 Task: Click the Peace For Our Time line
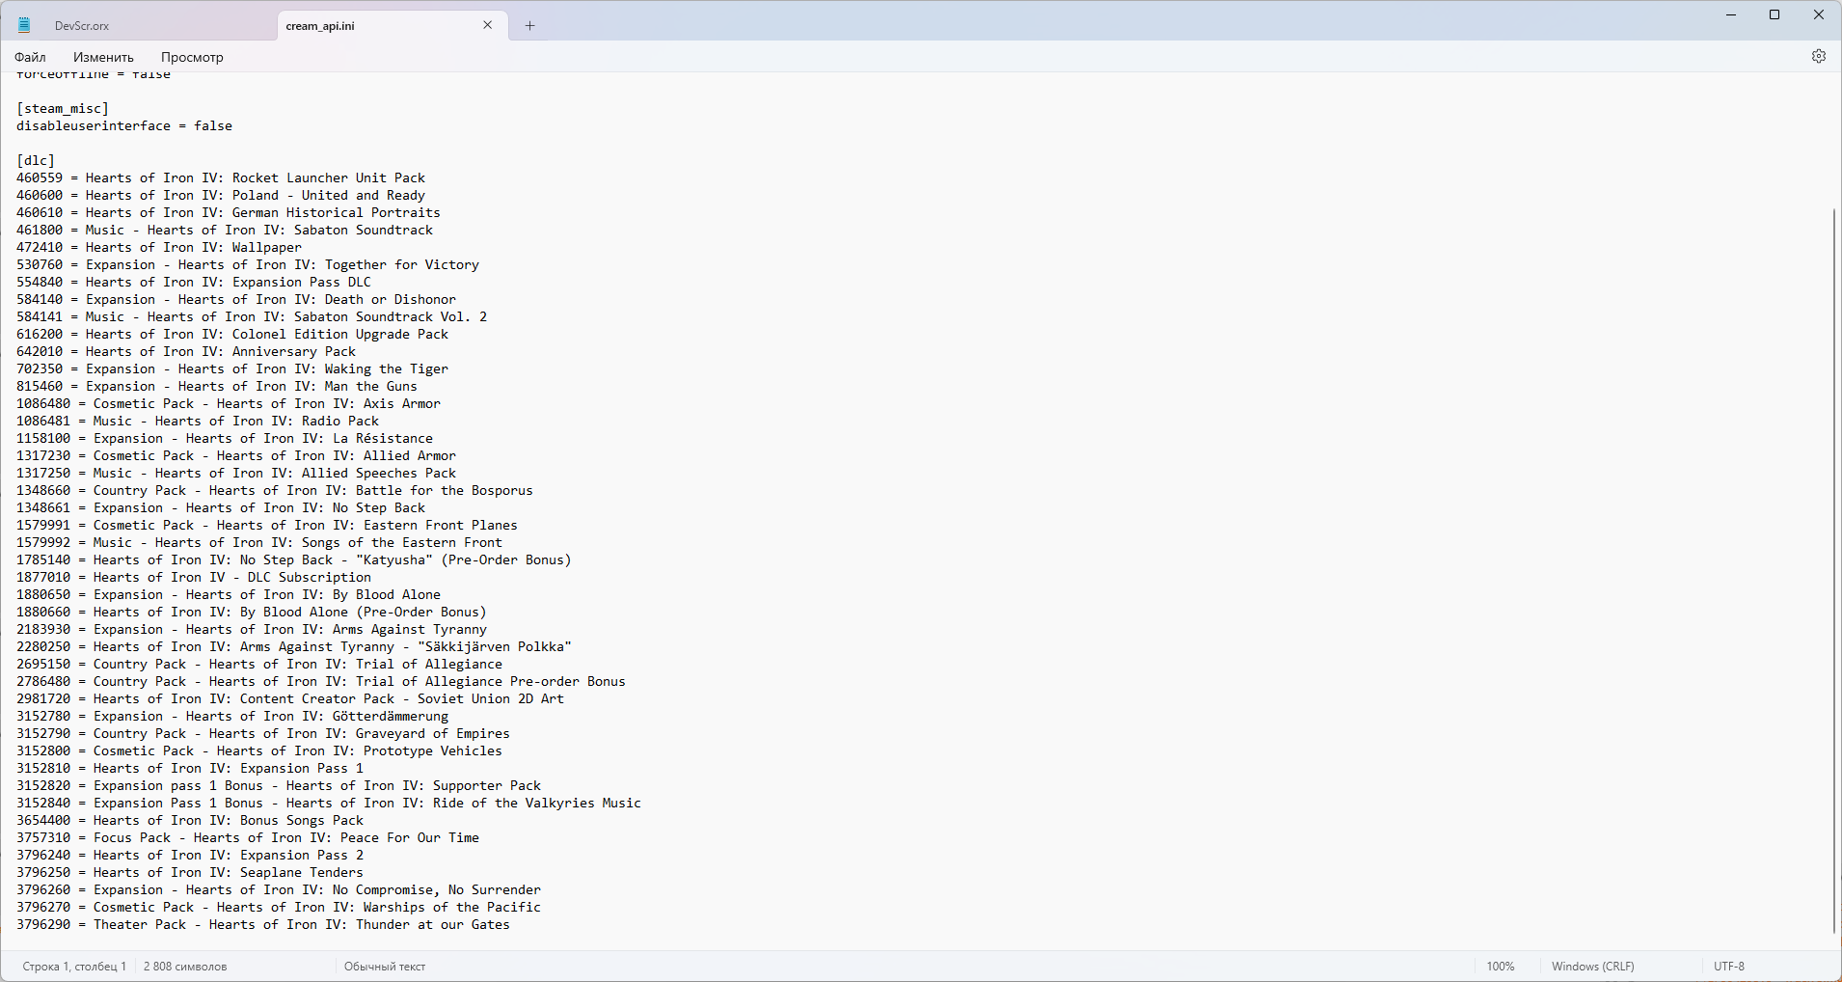tap(248, 838)
